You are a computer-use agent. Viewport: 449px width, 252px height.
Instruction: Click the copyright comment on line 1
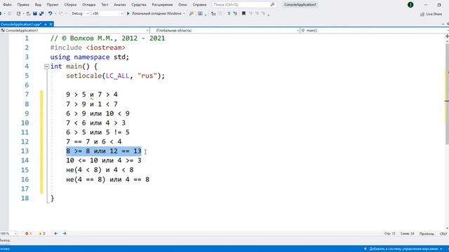pos(107,38)
